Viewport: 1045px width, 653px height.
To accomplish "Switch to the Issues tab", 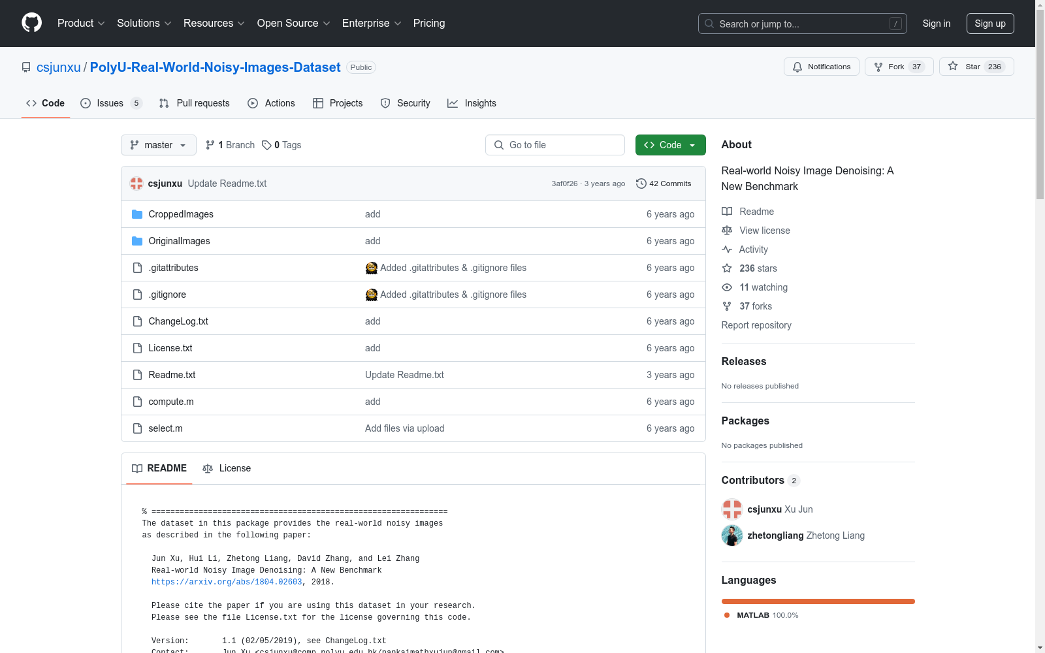I will pyautogui.click(x=111, y=103).
